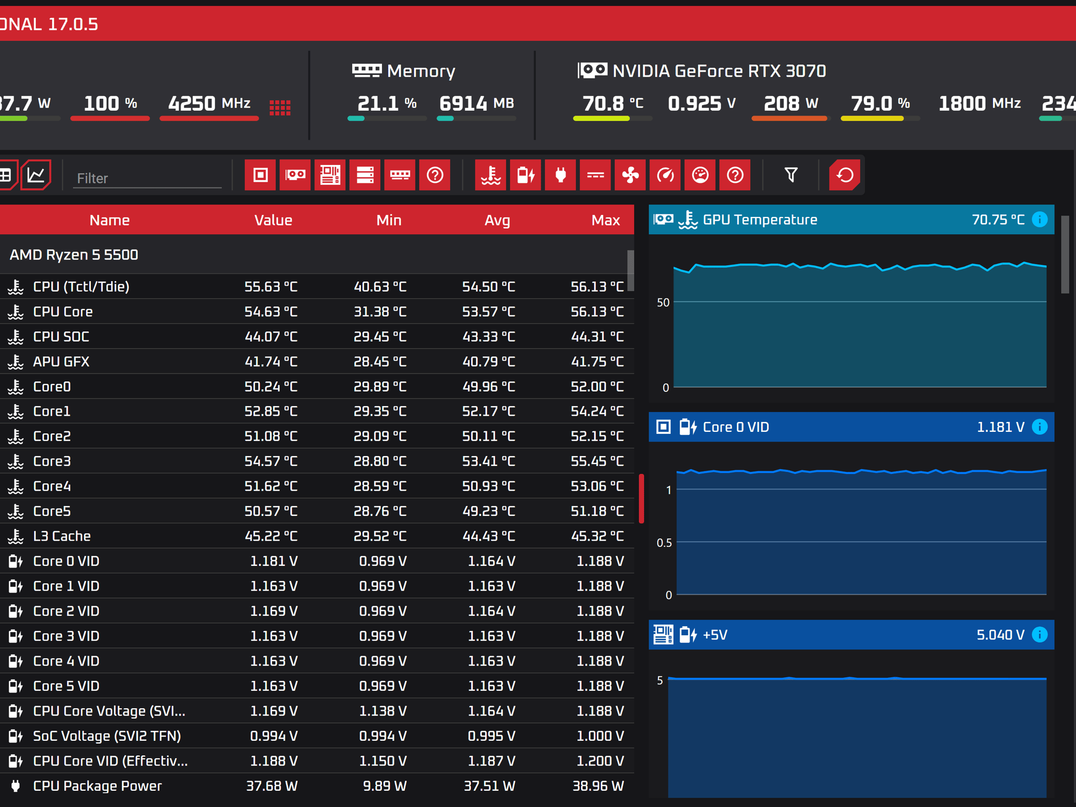Click the Memory module icon in the header

367,70
